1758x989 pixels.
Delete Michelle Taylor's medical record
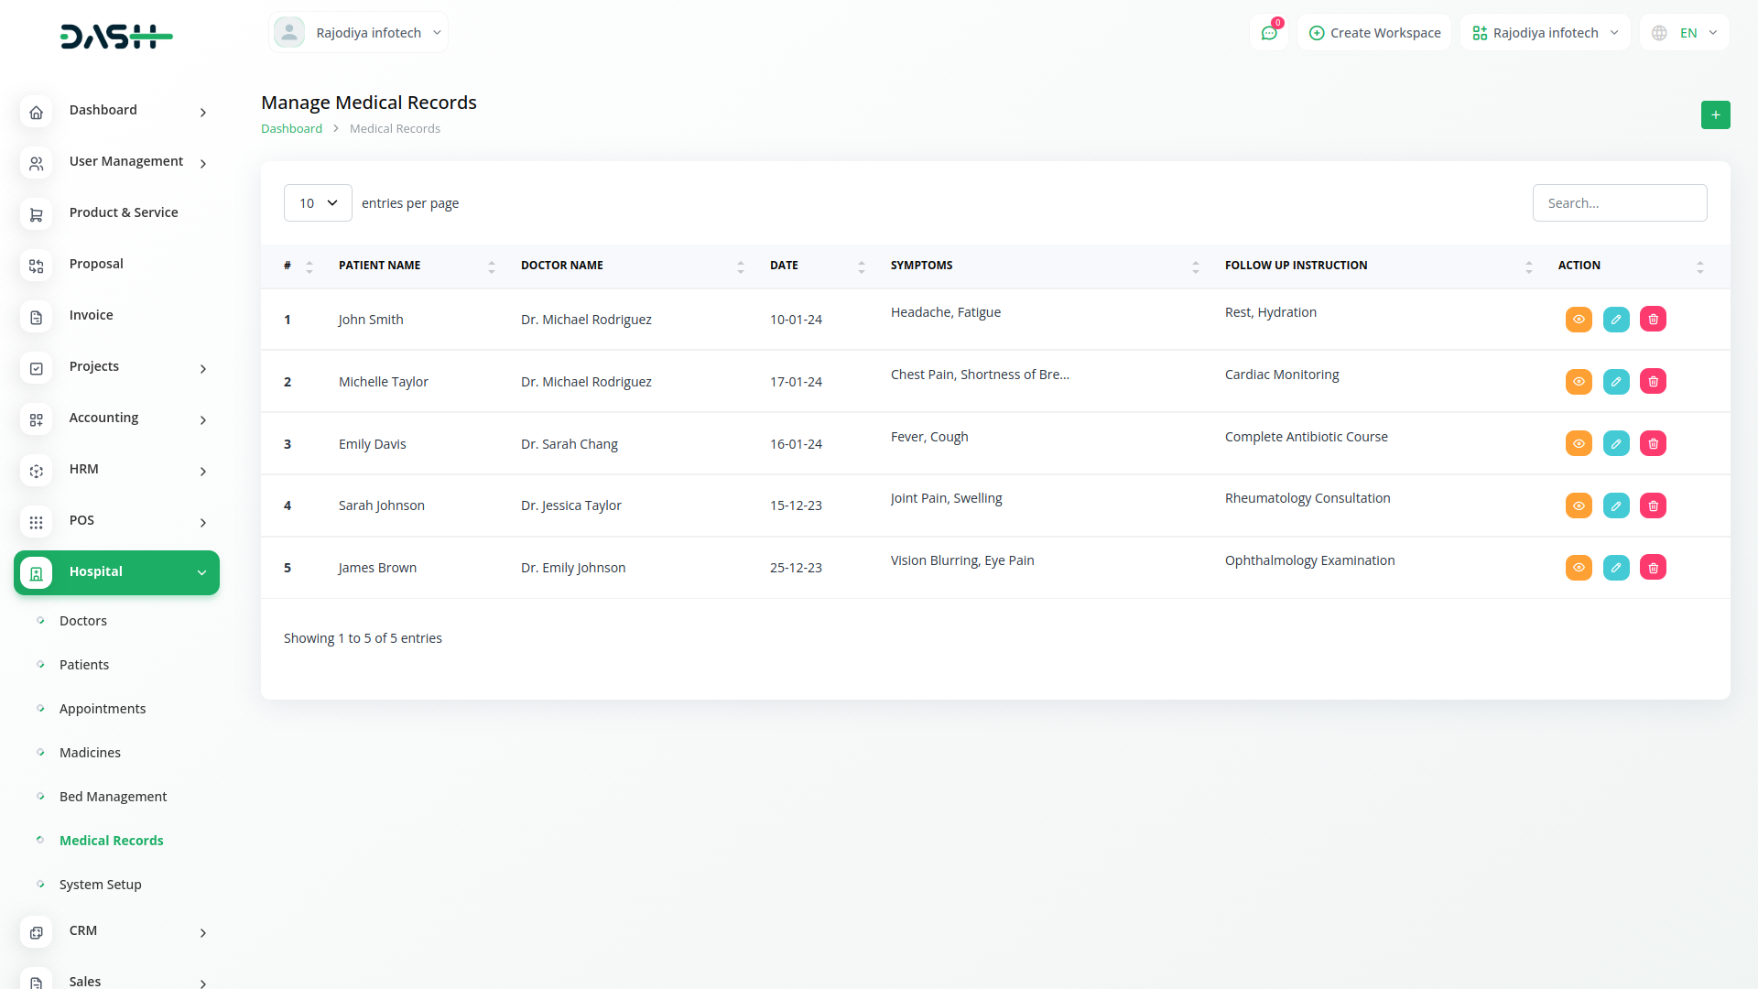[1653, 382]
